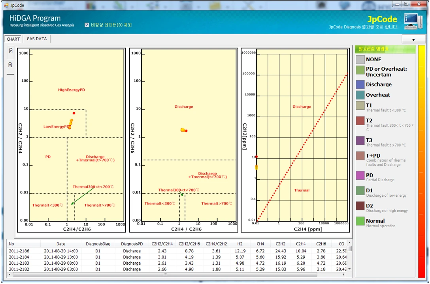
Task: Click the T2 thermal fault legend swatch
Action: click(x=360, y=120)
